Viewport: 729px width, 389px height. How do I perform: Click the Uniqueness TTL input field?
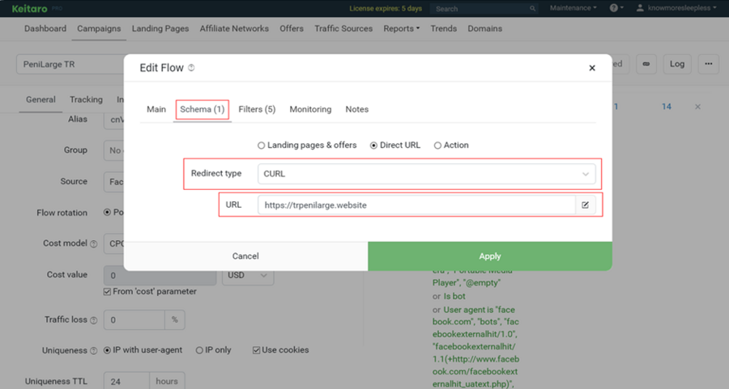tap(126, 381)
